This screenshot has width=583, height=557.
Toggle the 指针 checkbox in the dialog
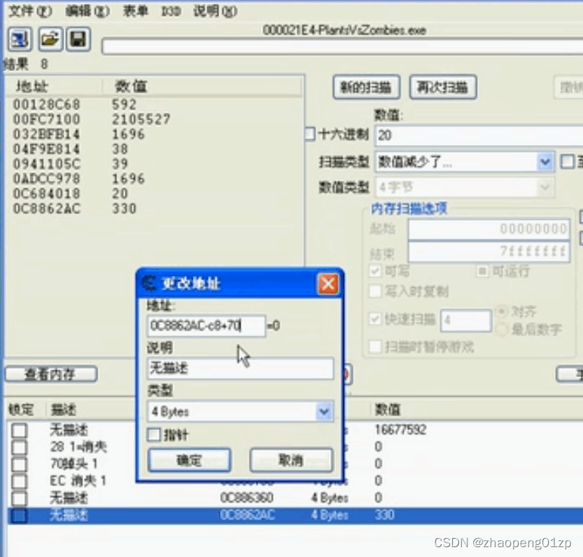(154, 435)
